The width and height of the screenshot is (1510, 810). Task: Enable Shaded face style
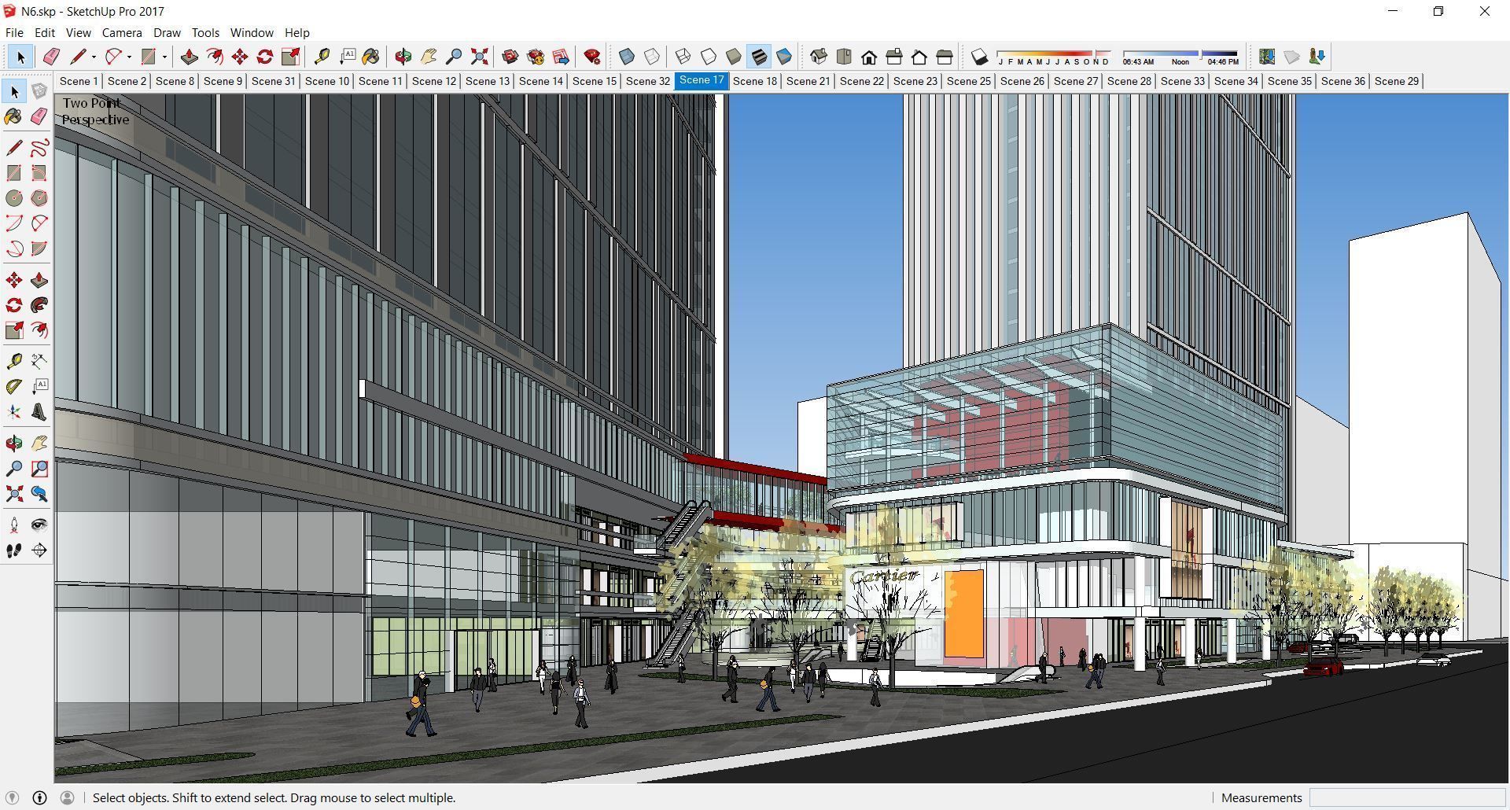[x=734, y=57]
